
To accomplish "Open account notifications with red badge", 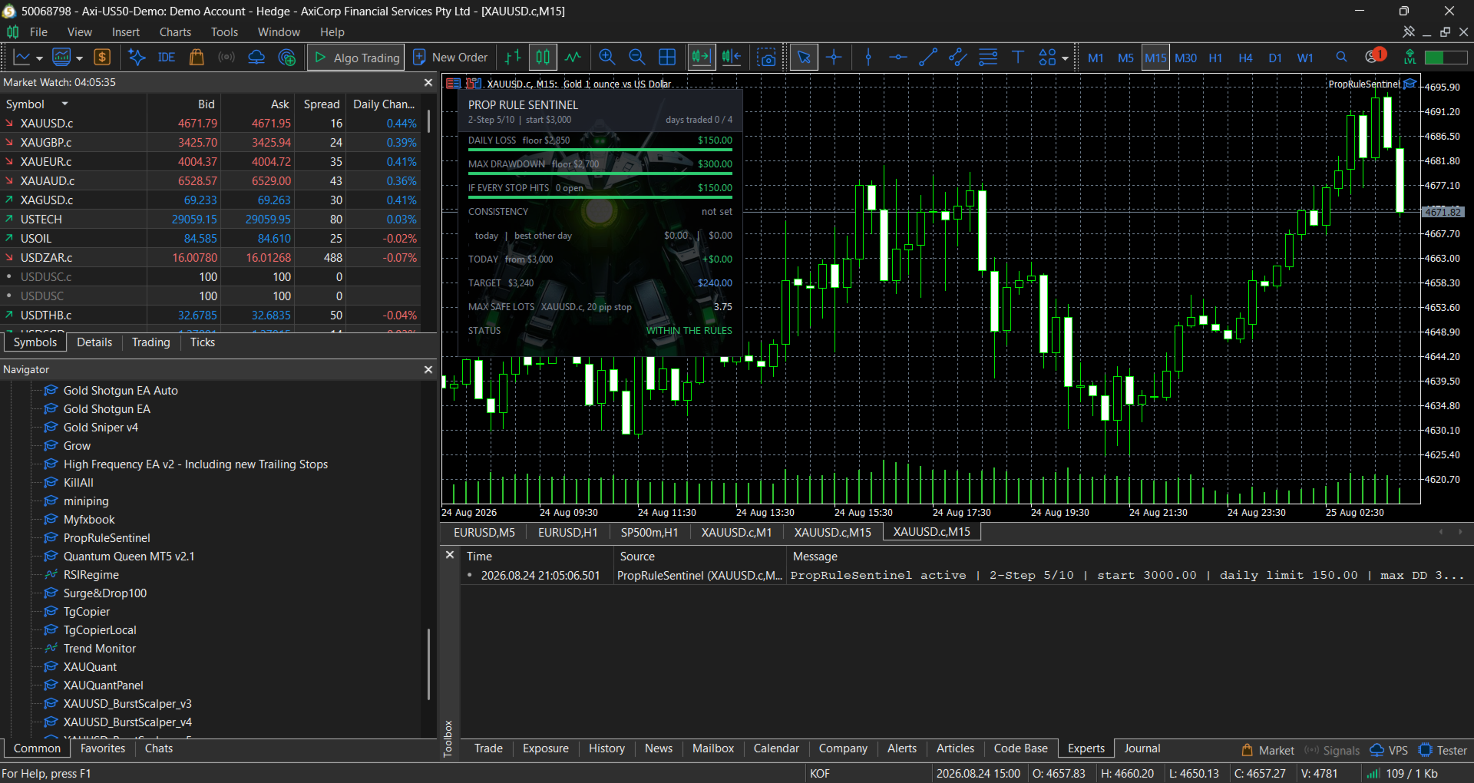I will point(1375,56).
